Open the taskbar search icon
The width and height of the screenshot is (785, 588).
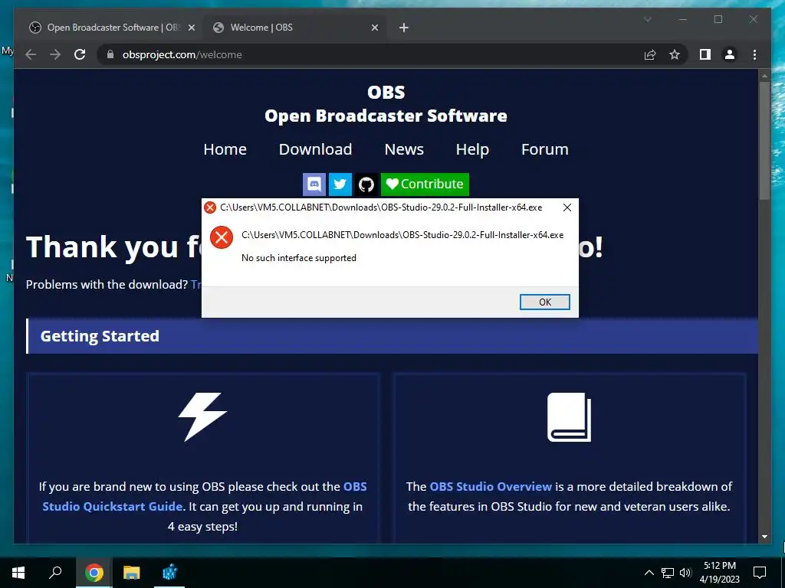(55, 573)
